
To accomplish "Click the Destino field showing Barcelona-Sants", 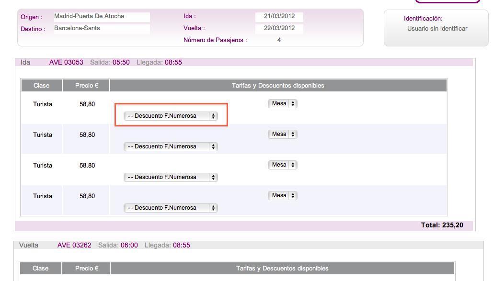I will [x=101, y=29].
